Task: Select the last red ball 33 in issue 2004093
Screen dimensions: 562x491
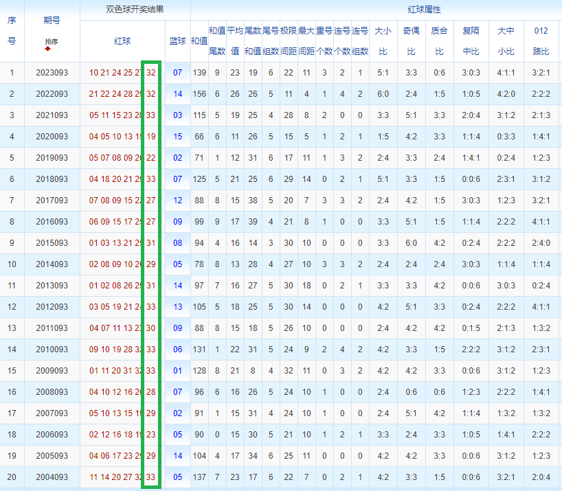Action: [x=151, y=477]
